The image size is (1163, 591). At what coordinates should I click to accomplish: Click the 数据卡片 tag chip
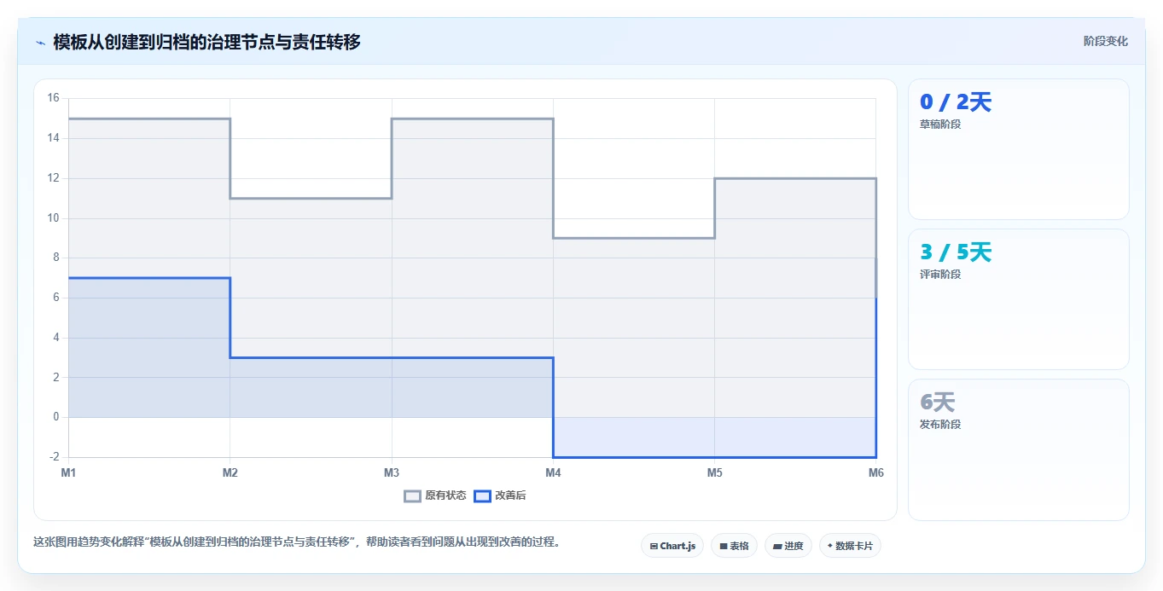850,546
